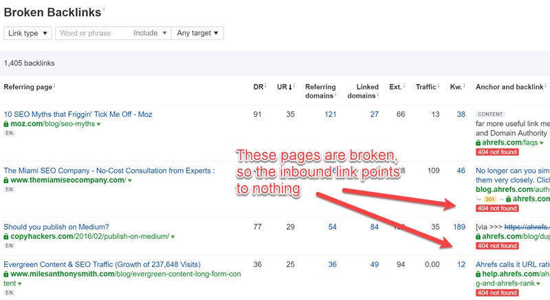The width and height of the screenshot is (550, 300).
Task: Open www.themiamiseocompany.com URL
Action: (x=68, y=180)
